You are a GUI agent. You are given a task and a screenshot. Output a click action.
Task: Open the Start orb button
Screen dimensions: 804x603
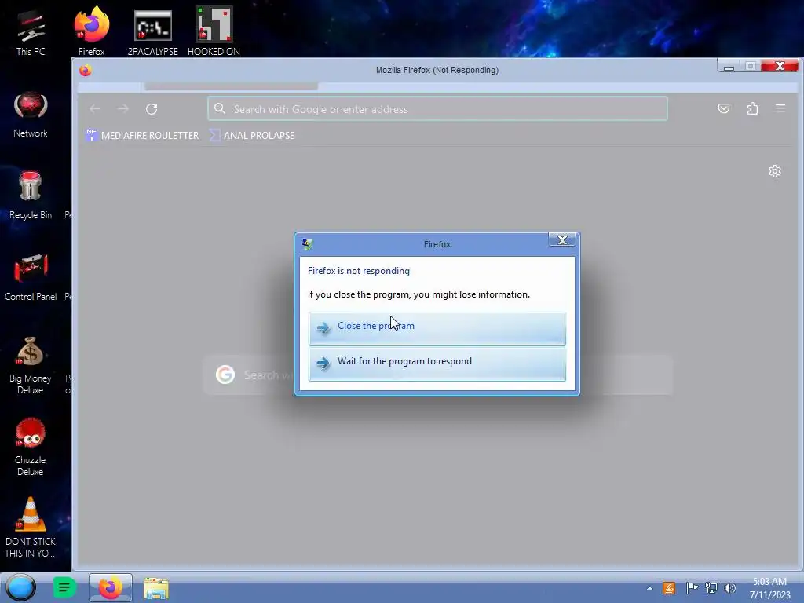pos(21,587)
